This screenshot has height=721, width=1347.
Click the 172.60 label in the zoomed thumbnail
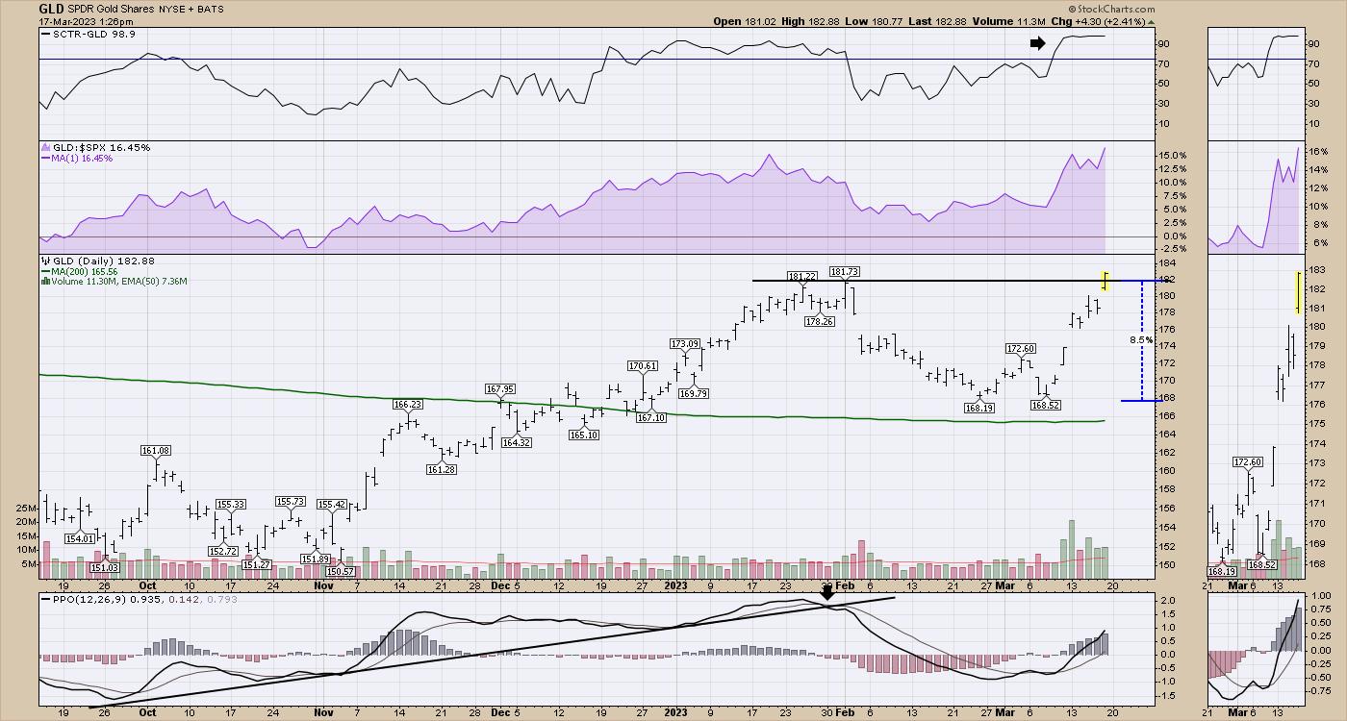[x=1247, y=462]
